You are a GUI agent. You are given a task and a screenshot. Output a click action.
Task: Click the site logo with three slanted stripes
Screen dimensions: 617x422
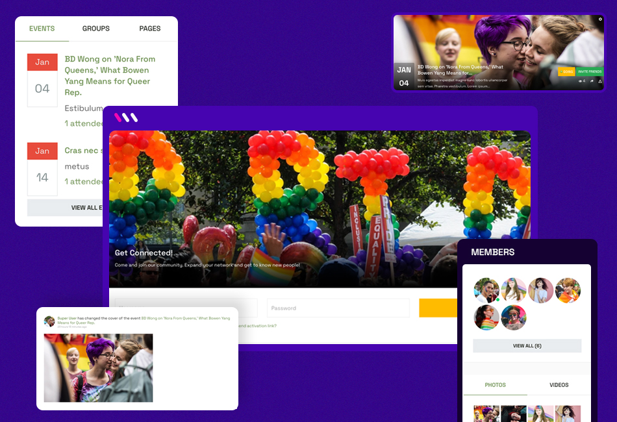click(x=126, y=118)
